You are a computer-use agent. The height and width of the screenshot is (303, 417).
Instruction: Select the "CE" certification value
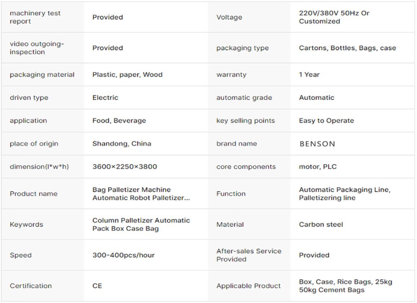(97, 286)
